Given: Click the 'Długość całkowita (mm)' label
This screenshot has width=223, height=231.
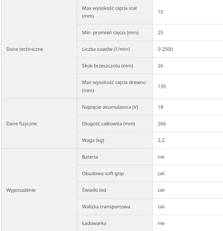Looking at the screenshot, I should (108, 124).
